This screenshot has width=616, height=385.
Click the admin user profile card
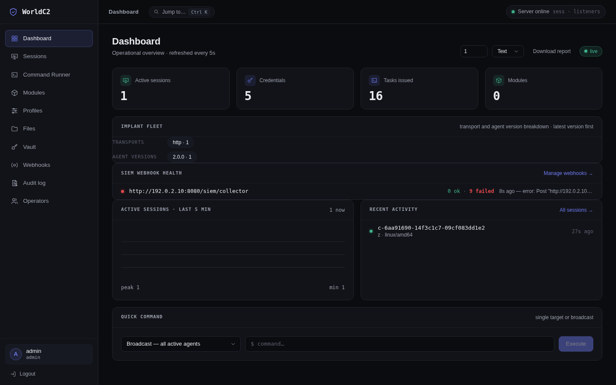click(x=49, y=354)
